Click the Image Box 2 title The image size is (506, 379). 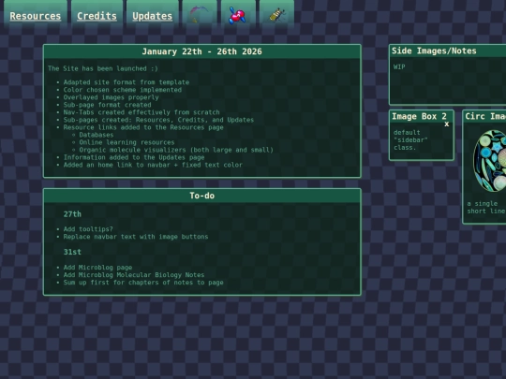[x=419, y=116]
